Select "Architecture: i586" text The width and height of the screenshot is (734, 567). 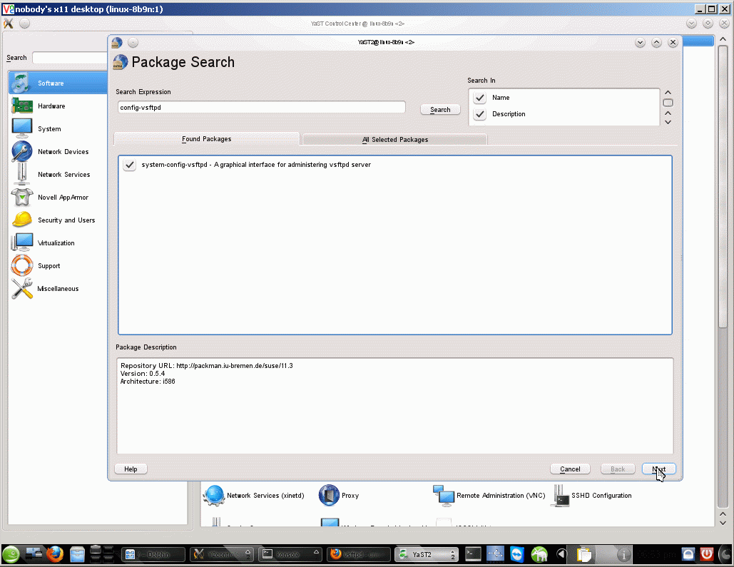point(148,382)
